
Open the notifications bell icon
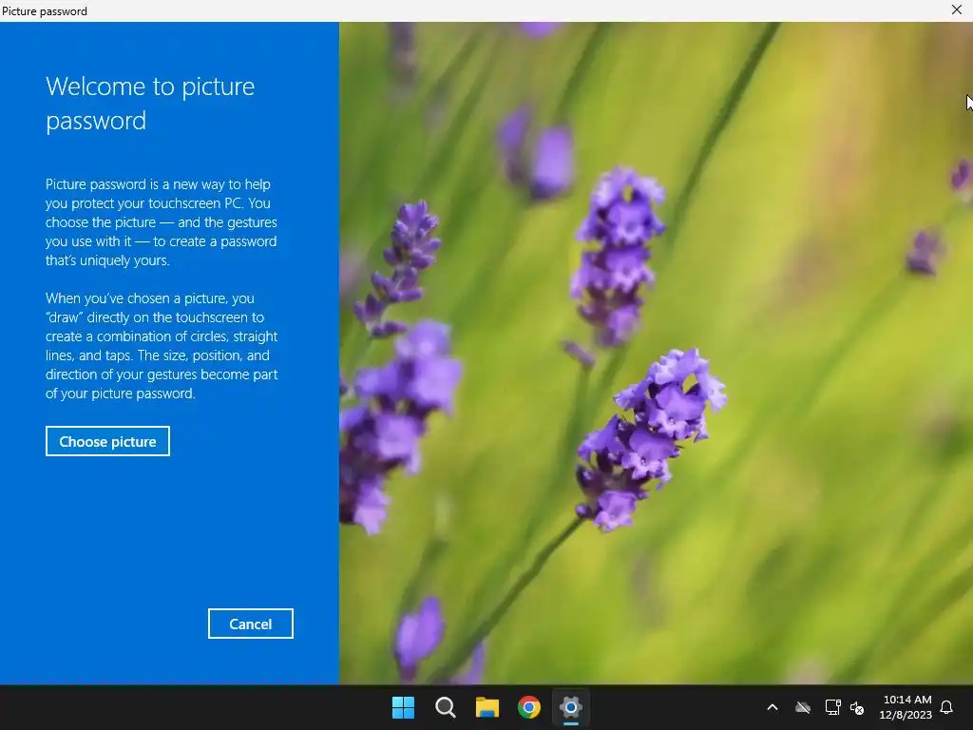[x=947, y=707]
